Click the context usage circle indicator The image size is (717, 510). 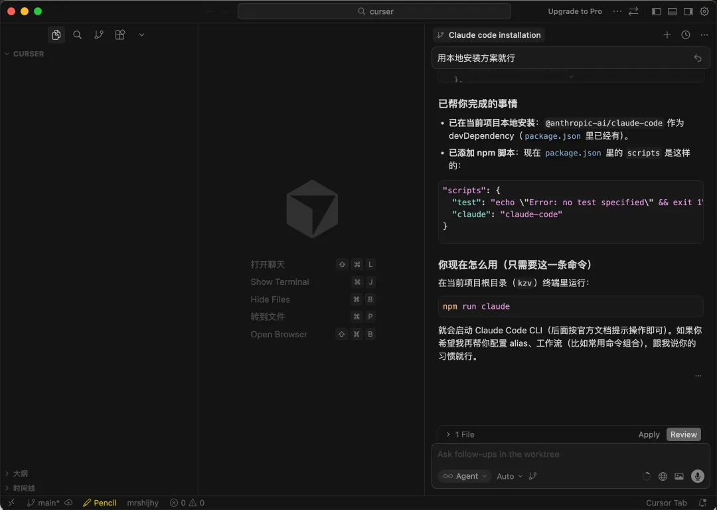coord(646,476)
